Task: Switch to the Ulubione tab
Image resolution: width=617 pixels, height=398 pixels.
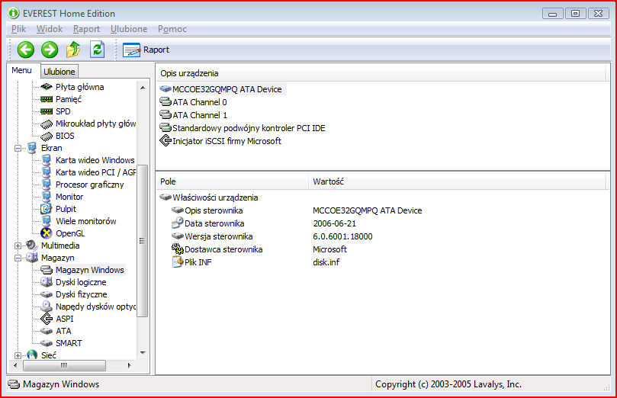Action: point(59,72)
